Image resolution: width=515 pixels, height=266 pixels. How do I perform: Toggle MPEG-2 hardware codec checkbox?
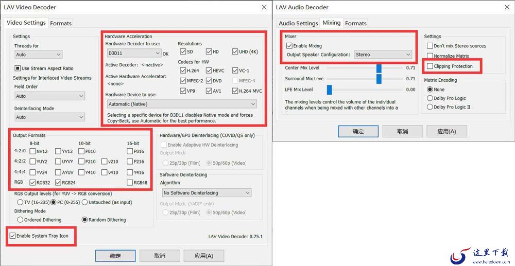tap(183, 81)
